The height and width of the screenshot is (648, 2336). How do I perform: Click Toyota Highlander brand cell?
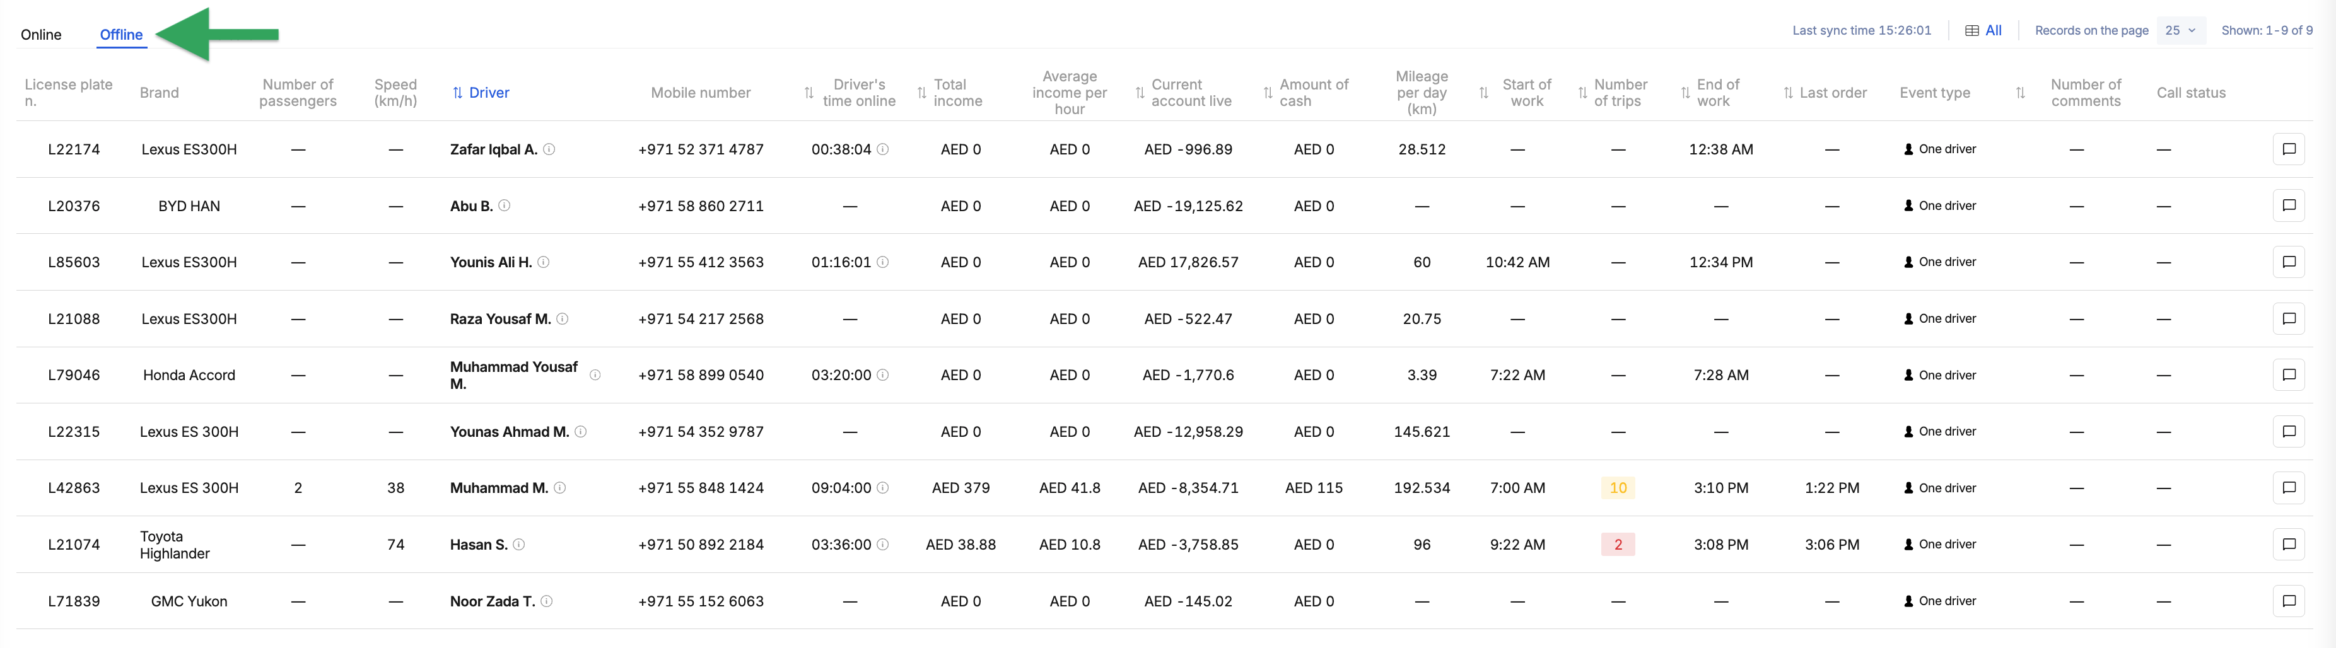click(x=175, y=545)
